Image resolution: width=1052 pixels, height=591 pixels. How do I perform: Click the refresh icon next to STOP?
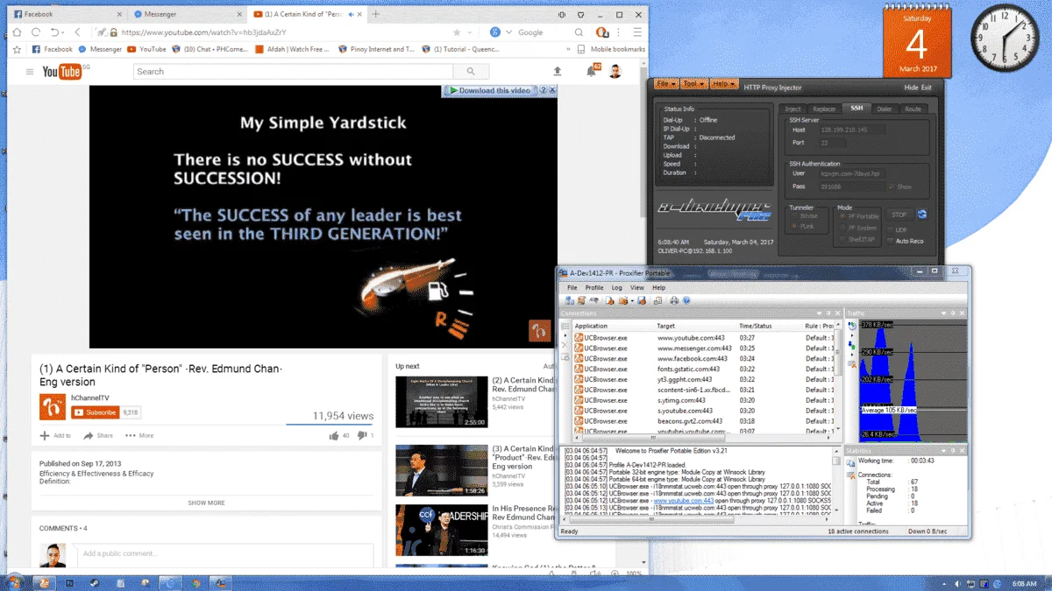tap(922, 215)
